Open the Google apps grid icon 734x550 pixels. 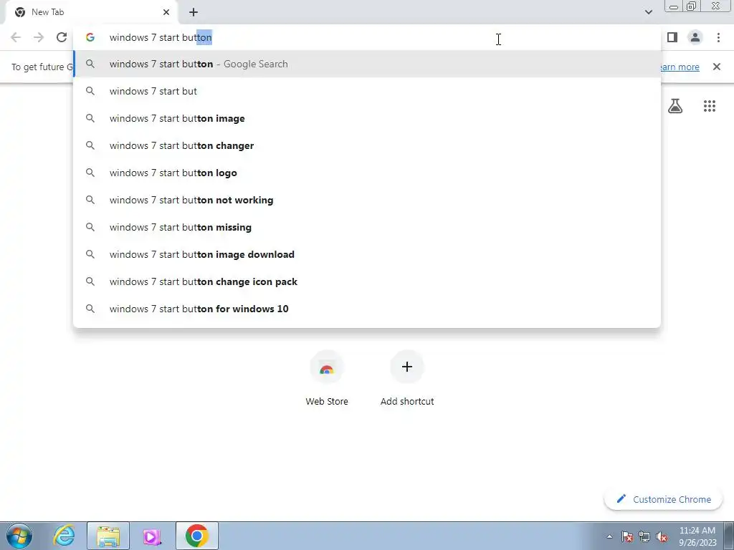(710, 106)
